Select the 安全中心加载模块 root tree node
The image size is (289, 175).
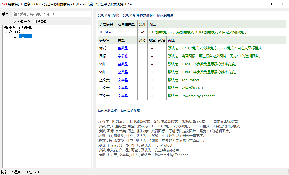[21, 28]
